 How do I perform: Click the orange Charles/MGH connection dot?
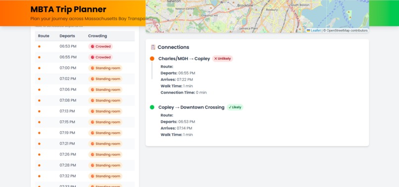coord(152,59)
